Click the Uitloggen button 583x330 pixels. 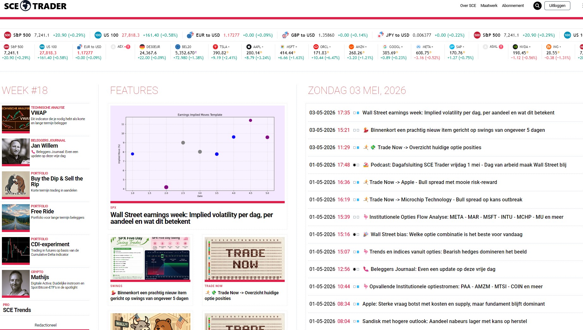pyautogui.click(x=557, y=6)
